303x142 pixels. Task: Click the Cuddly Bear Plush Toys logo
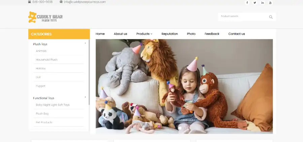pos(45,17)
